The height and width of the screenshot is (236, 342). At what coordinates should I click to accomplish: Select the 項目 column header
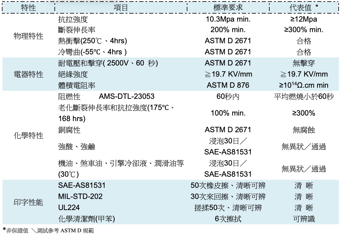point(121,8)
